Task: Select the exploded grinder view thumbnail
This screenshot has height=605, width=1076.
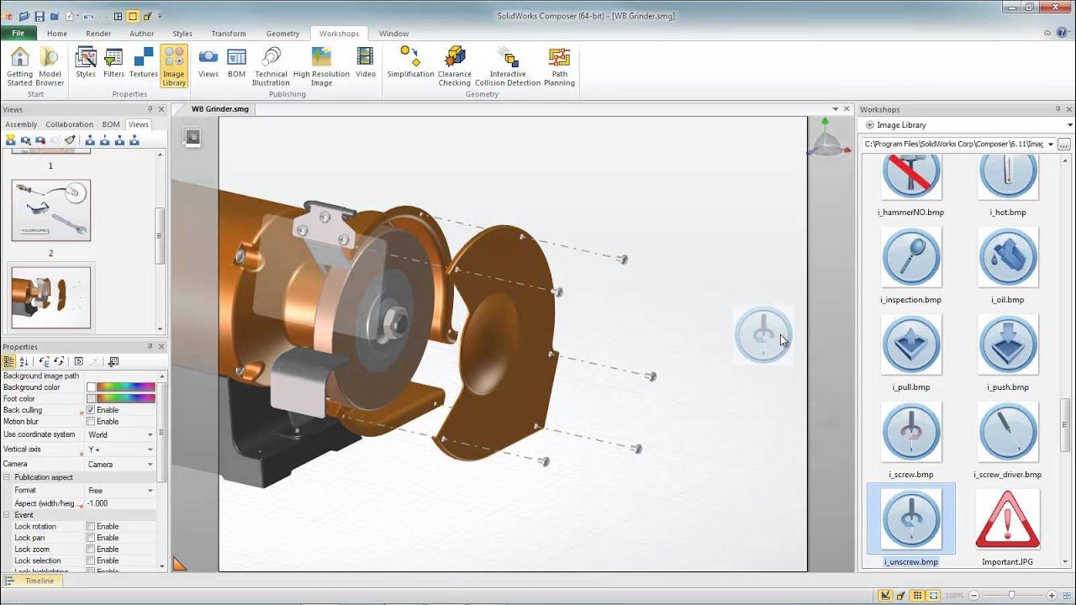Action: click(51, 297)
